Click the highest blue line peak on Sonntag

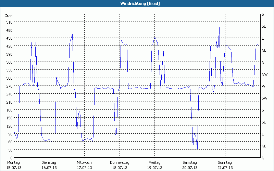pos(219,28)
